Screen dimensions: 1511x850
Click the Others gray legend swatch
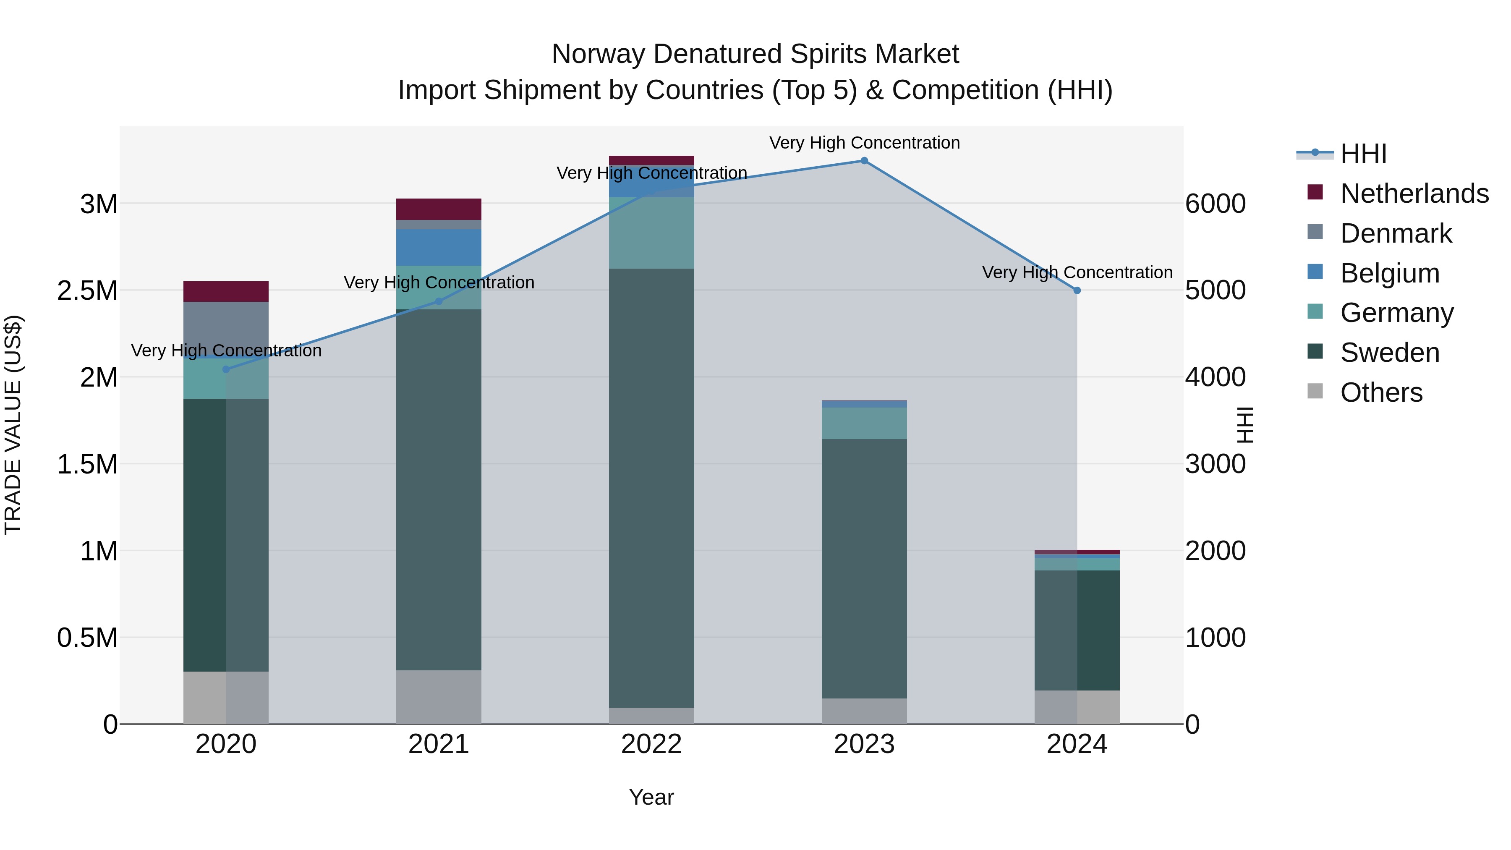click(1315, 391)
